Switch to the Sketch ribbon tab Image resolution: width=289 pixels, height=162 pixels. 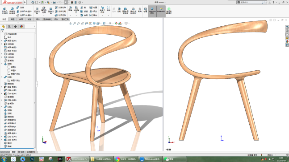tap(13, 19)
